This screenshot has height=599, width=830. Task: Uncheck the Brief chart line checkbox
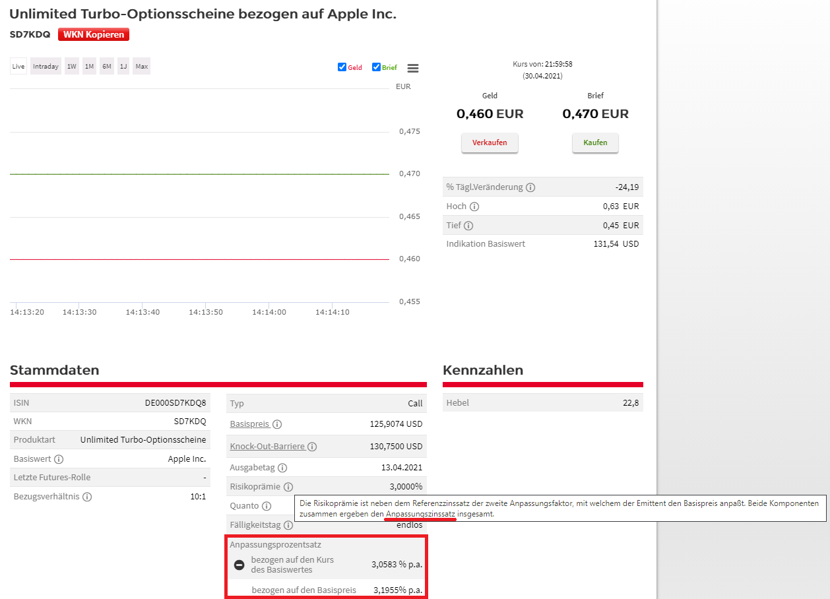pyautogui.click(x=376, y=67)
